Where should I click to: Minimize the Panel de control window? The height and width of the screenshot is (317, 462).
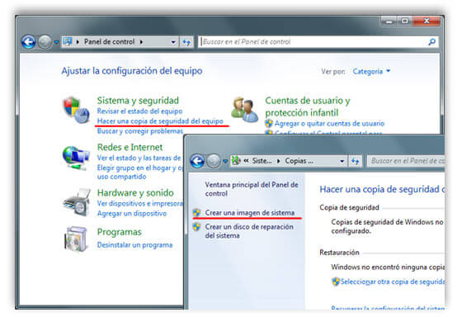389,21
